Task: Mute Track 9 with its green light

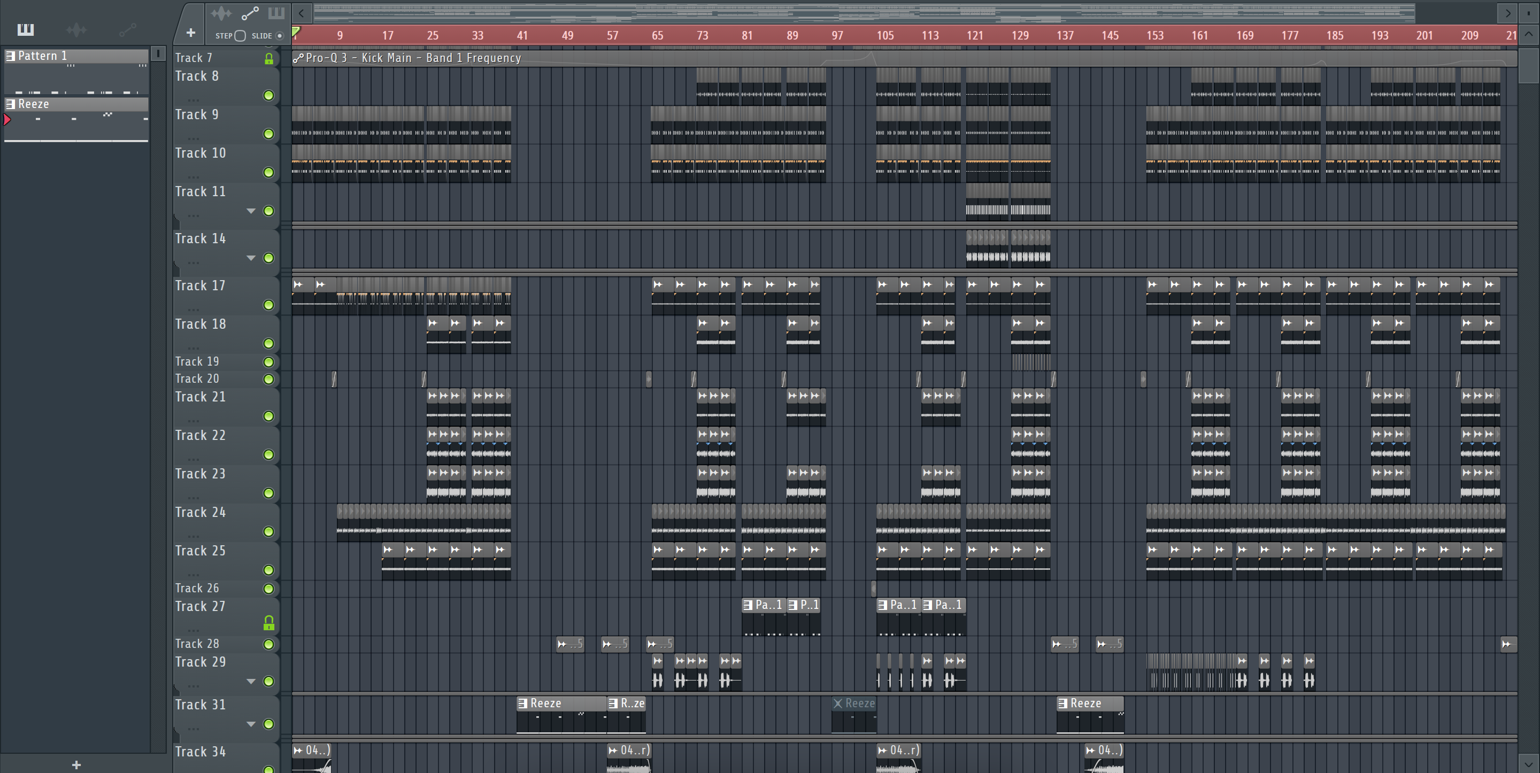Action: 269,134
